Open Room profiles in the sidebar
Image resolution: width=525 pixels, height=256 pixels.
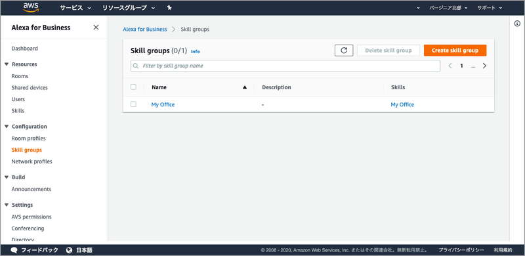point(28,139)
